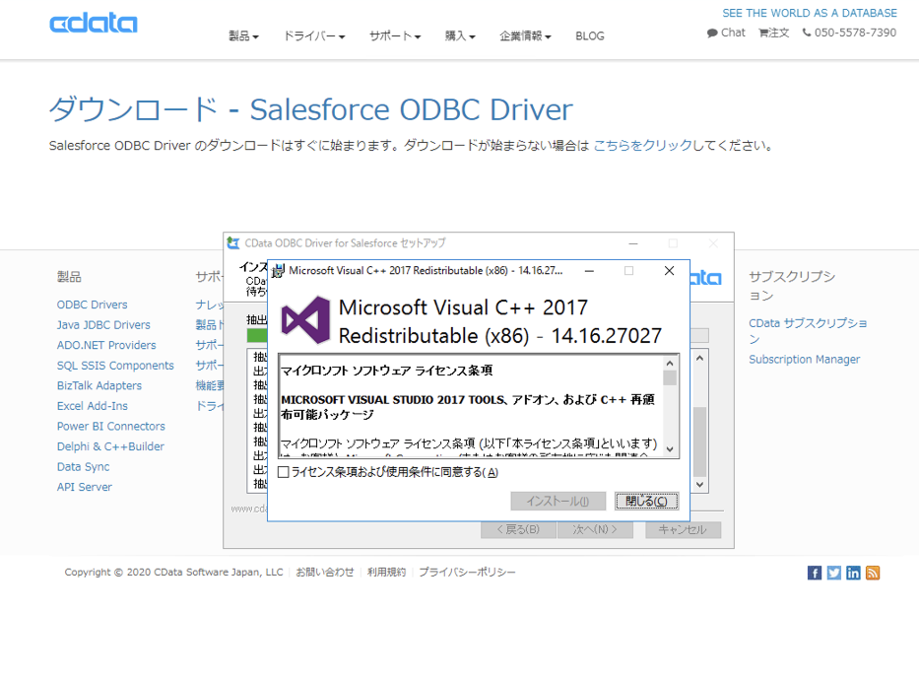
Task: Click the 戻る(B) button in setup window
Action: coord(518,529)
